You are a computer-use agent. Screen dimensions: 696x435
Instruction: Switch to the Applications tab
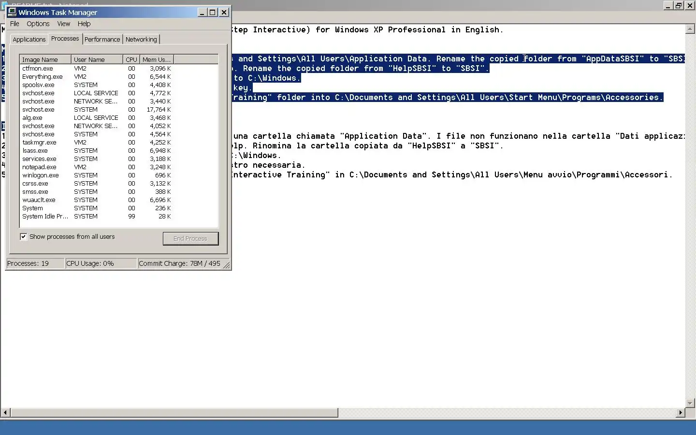(29, 40)
